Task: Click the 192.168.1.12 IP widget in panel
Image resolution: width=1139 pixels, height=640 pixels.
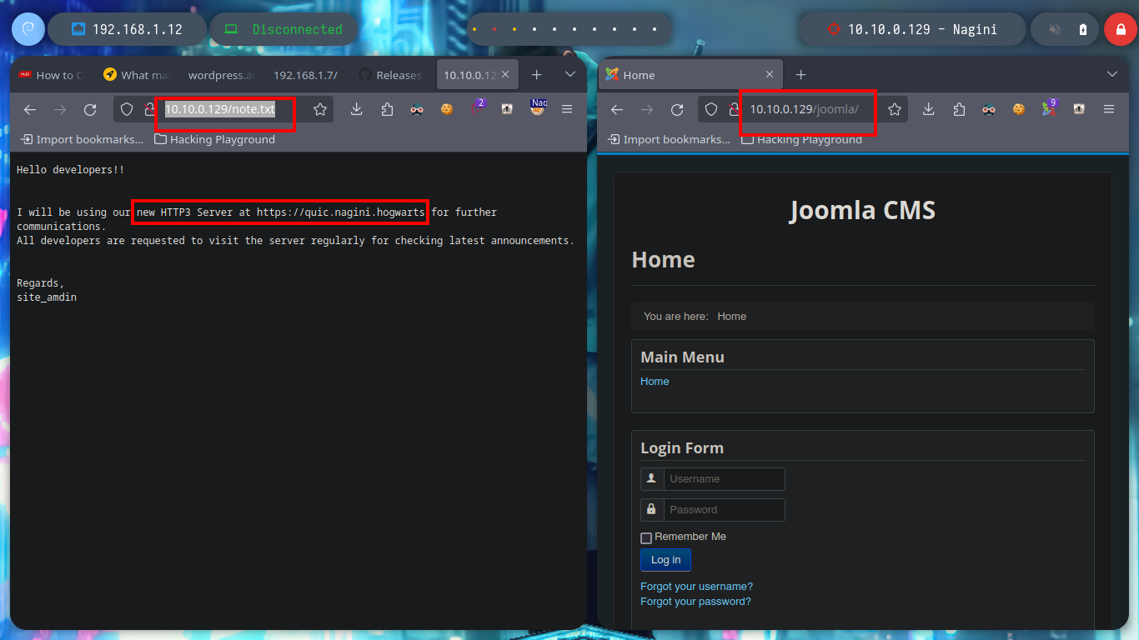Action: click(127, 29)
